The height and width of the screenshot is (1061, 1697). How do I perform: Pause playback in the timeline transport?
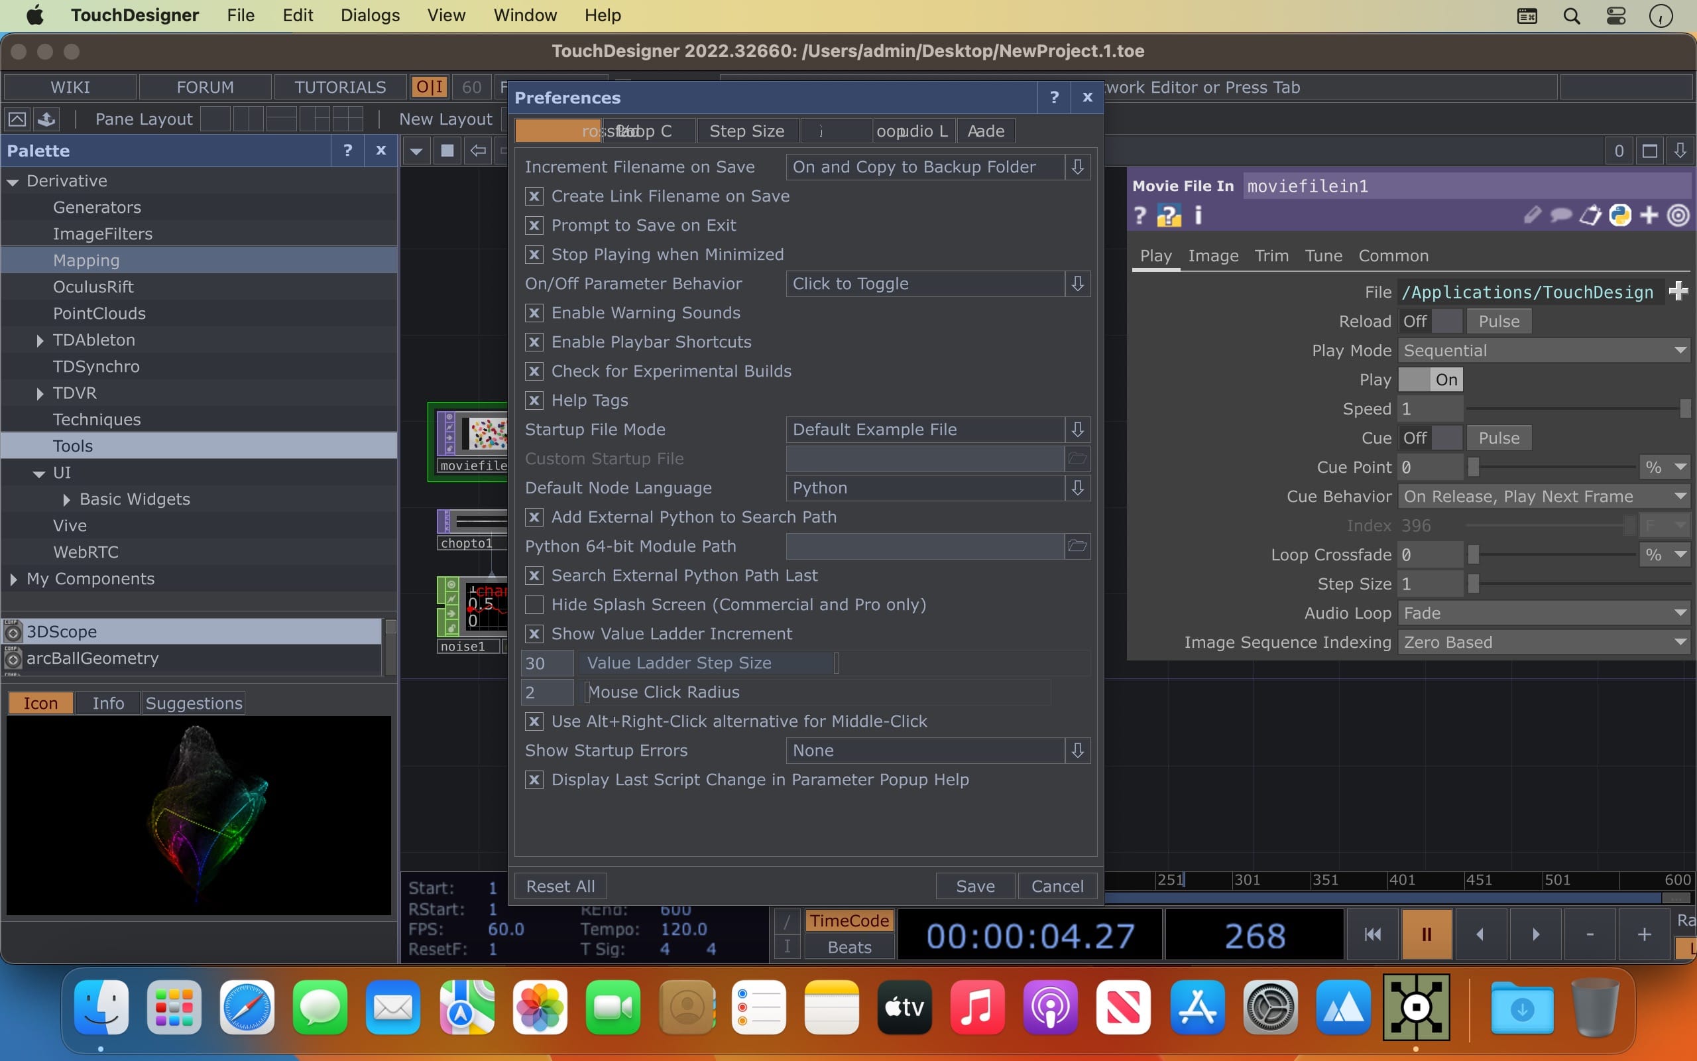point(1427,934)
